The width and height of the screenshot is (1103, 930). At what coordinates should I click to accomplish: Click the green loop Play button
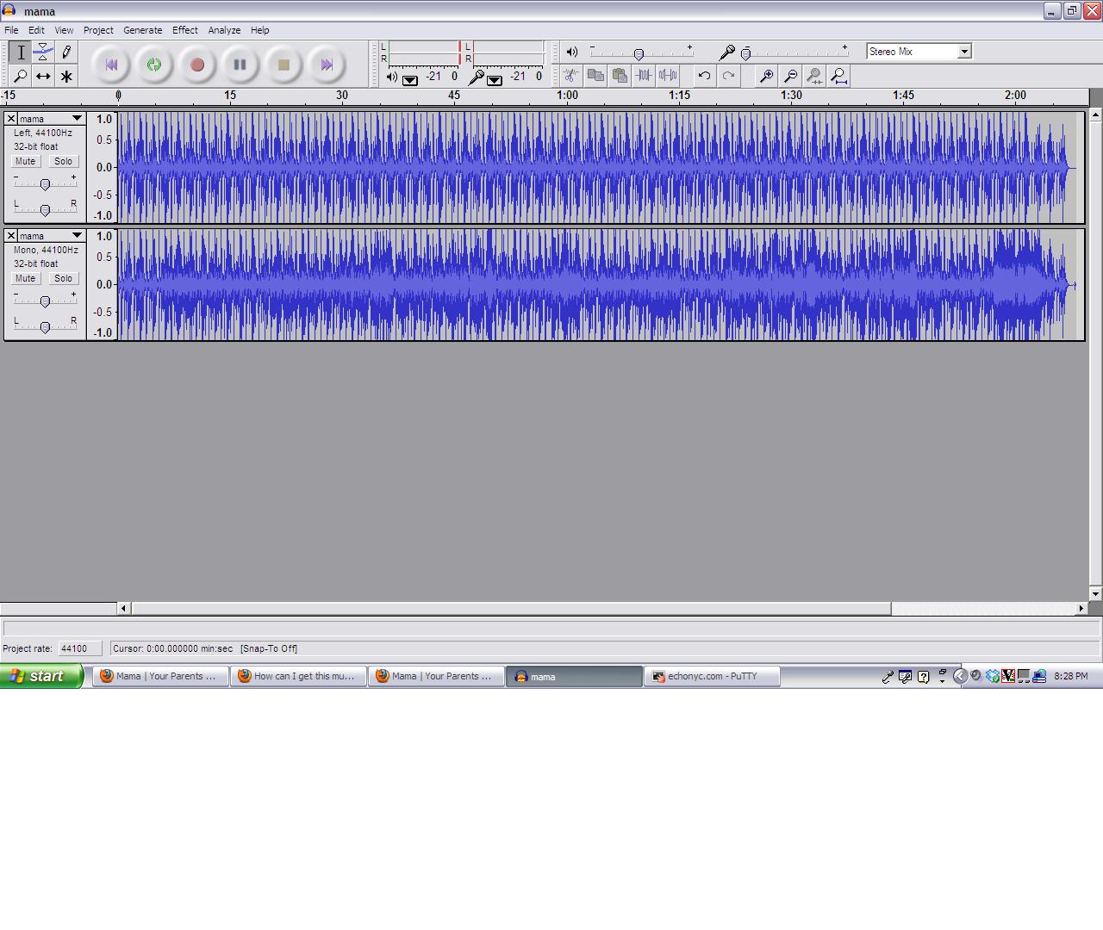coord(154,65)
